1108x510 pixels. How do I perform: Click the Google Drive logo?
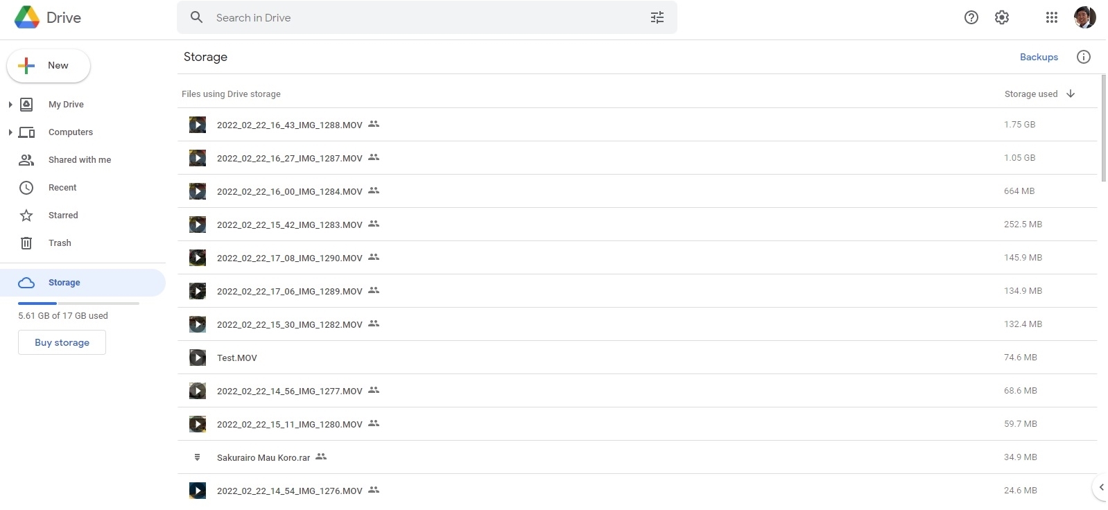pos(27,17)
